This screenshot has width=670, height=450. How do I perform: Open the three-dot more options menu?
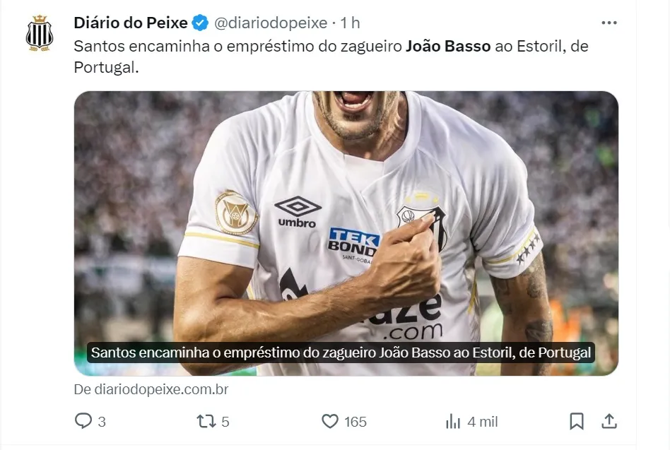pyautogui.click(x=609, y=23)
